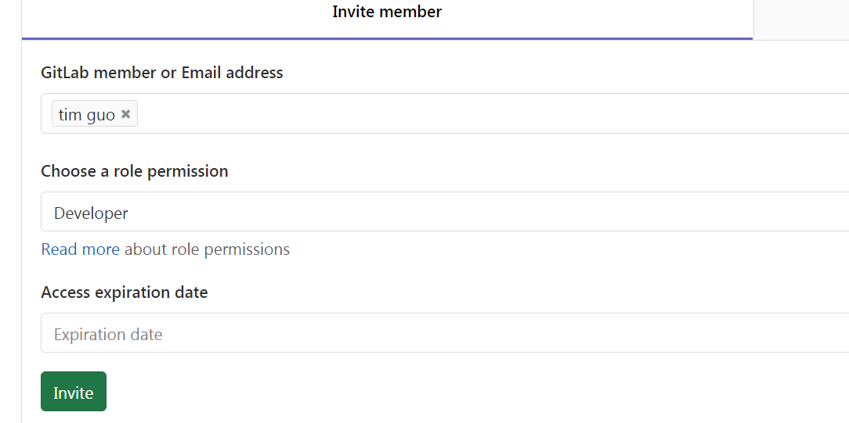Click the Choose a role permission label
Image resolution: width=849 pixels, height=423 pixels.
click(x=135, y=171)
